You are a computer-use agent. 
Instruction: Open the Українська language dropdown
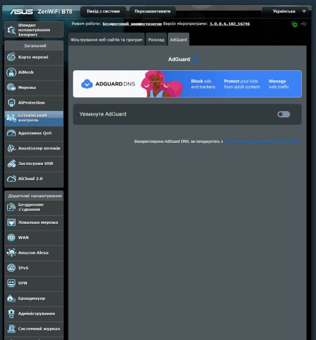point(285,11)
